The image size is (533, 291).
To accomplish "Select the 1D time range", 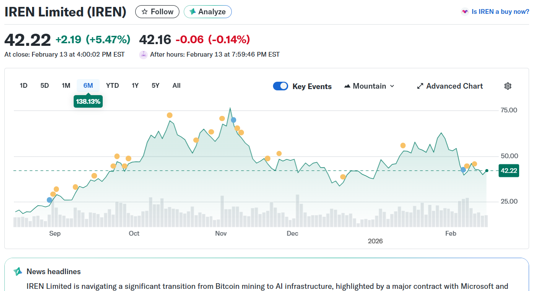I will [x=23, y=86].
